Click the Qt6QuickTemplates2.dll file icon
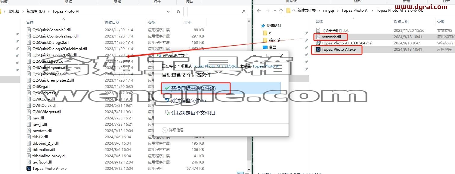 click(x=29, y=80)
